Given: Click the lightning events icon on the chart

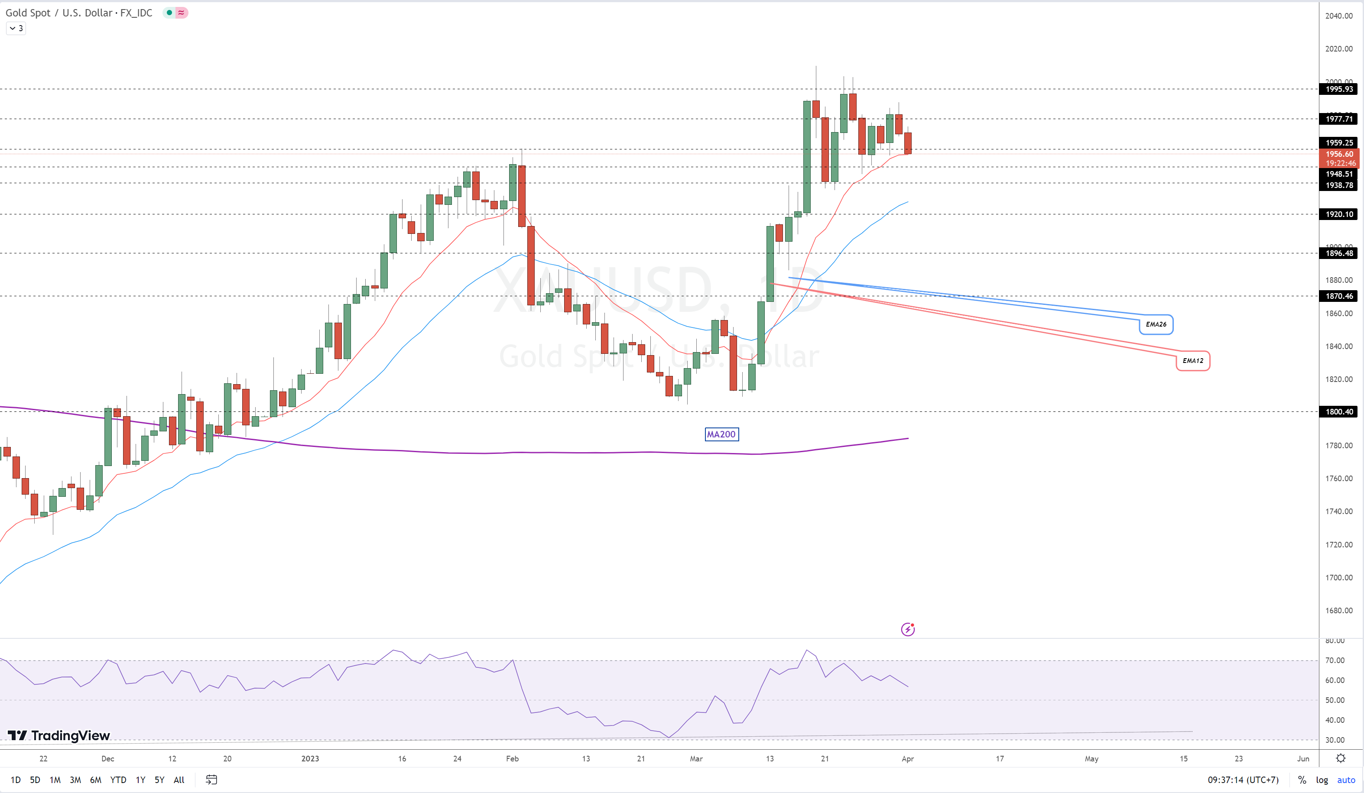Looking at the screenshot, I should point(908,629).
